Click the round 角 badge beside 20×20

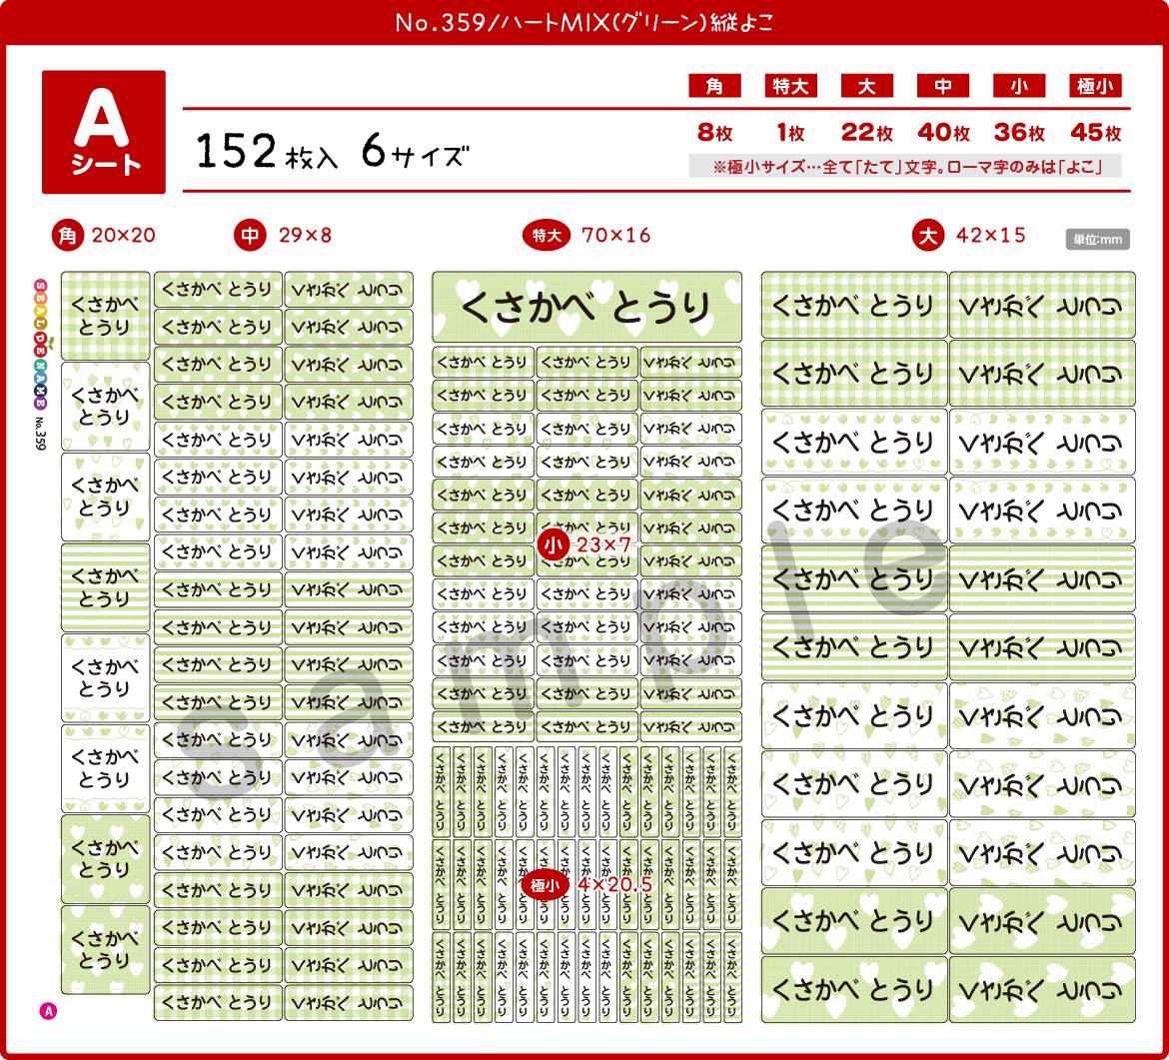67,236
